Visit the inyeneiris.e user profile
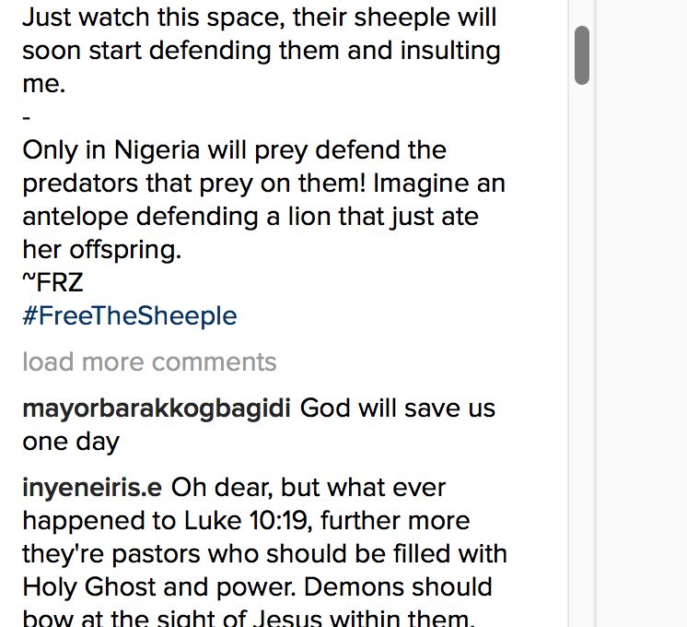The image size is (687, 627). 92,487
